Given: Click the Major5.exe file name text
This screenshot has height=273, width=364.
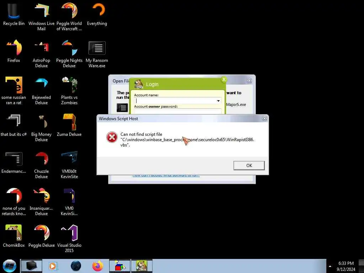Looking at the screenshot, I should (236, 105).
